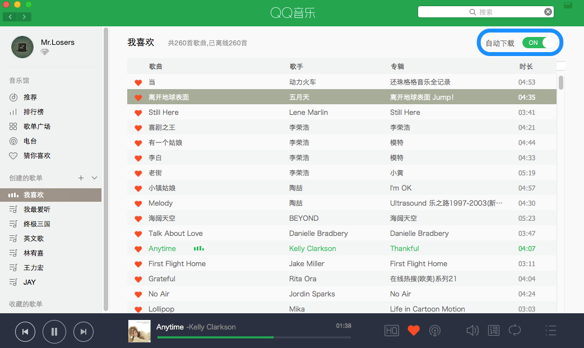Unlike Melody via its heart icon
The image size is (584, 348).
pos(138,204)
